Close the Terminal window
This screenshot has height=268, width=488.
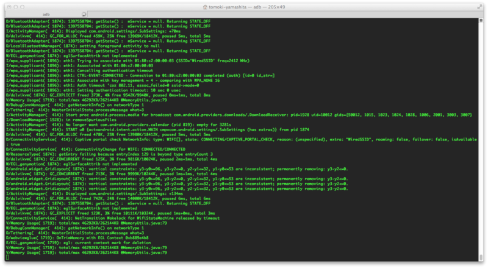coord(9,7)
